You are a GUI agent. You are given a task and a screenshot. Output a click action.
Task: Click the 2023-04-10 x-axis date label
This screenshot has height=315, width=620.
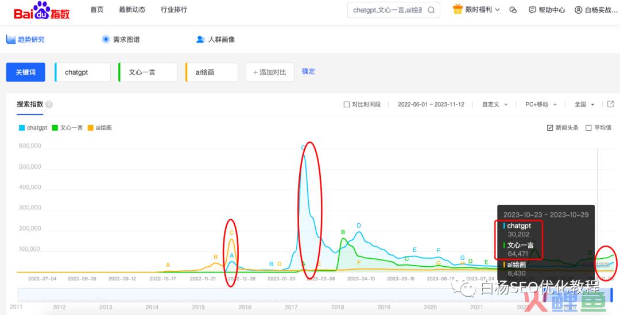[x=360, y=279]
